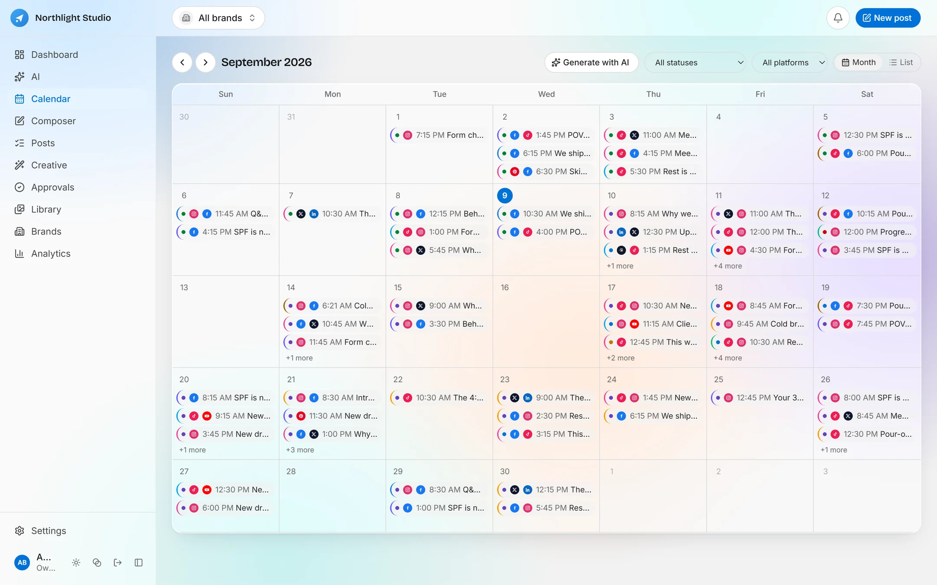The image size is (937, 585).
Task: Open 12:45 PM Your 3... post
Action: coord(760,398)
